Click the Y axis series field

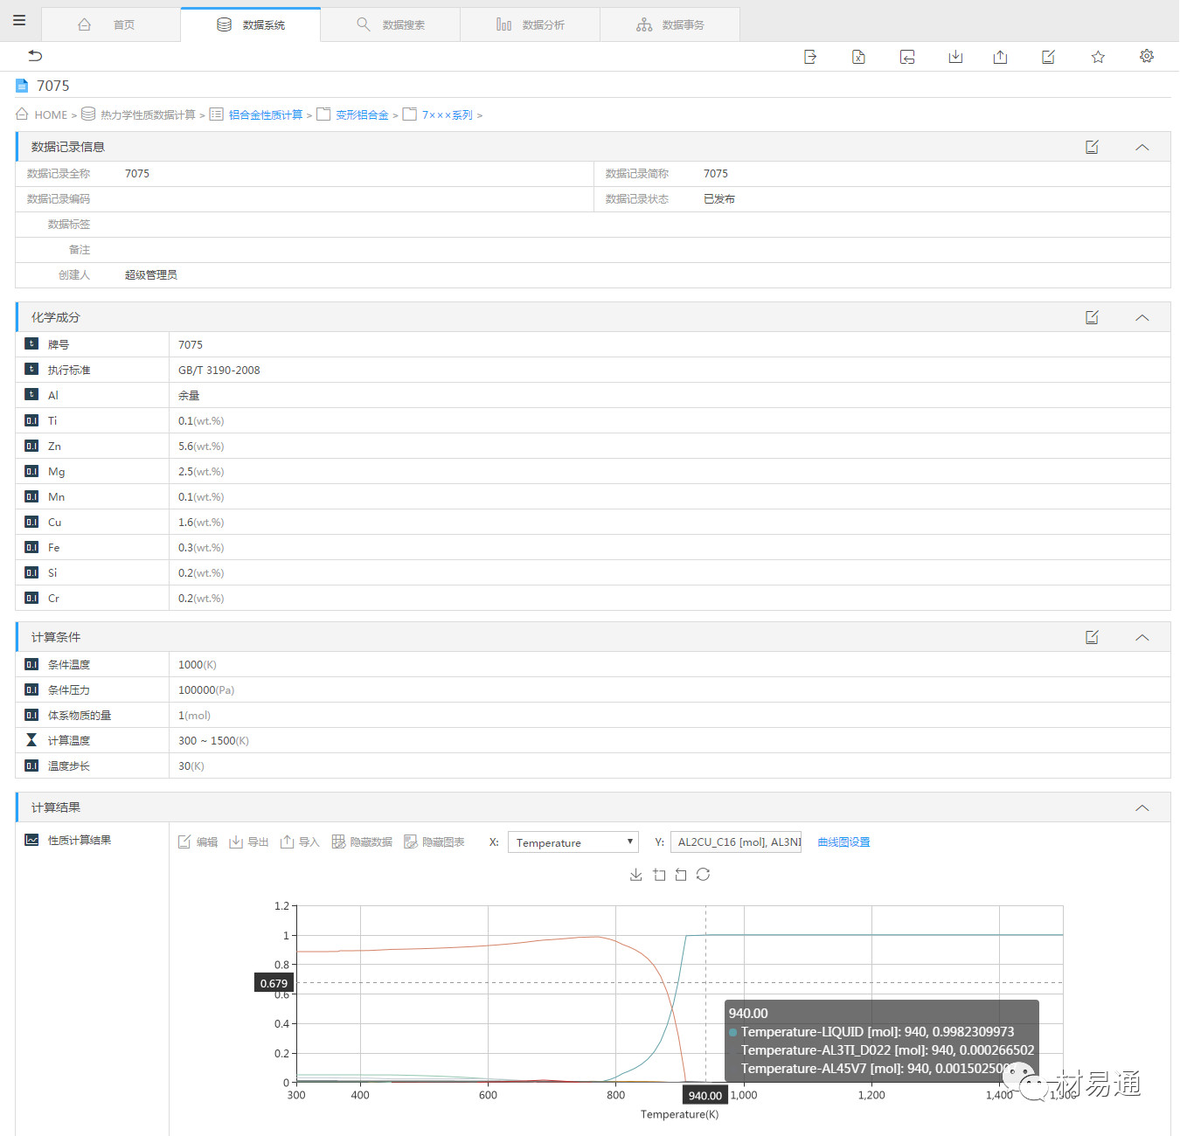tap(736, 842)
